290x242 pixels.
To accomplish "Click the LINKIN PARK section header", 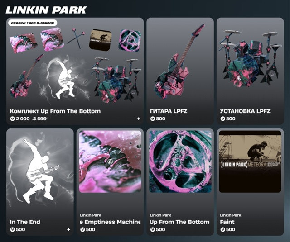I will coord(46,10).
